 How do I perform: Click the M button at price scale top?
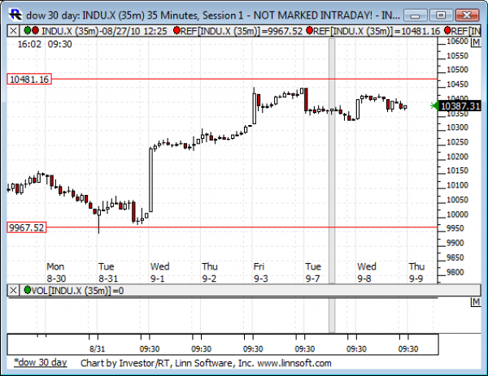coord(476,42)
